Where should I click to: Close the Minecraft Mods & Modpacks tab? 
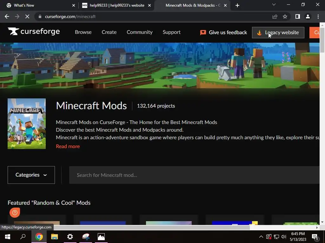point(225,5)
